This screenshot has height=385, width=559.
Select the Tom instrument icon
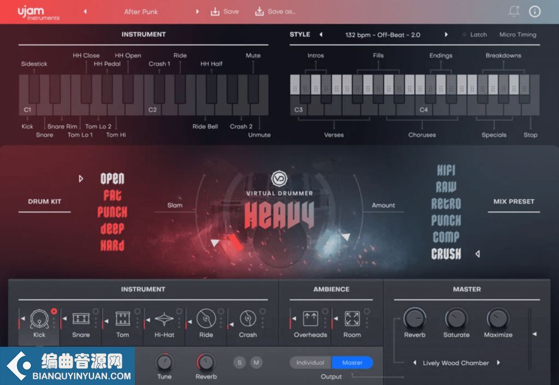pos(123,318)
